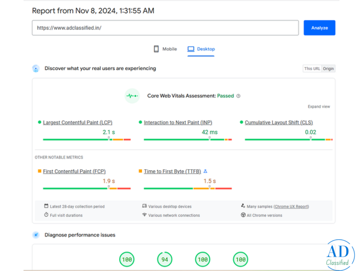The width and height of the screenshot is (363, 271).
Task: Click the experimental flask icon beside TTFB
Action: click(205, 171)
